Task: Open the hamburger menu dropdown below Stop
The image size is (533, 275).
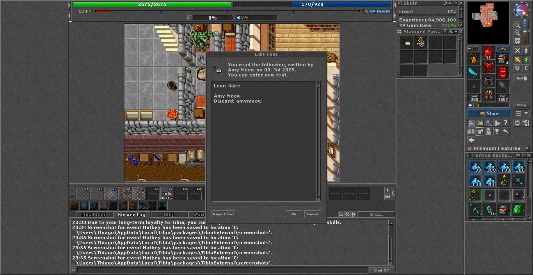Action: 521,113
